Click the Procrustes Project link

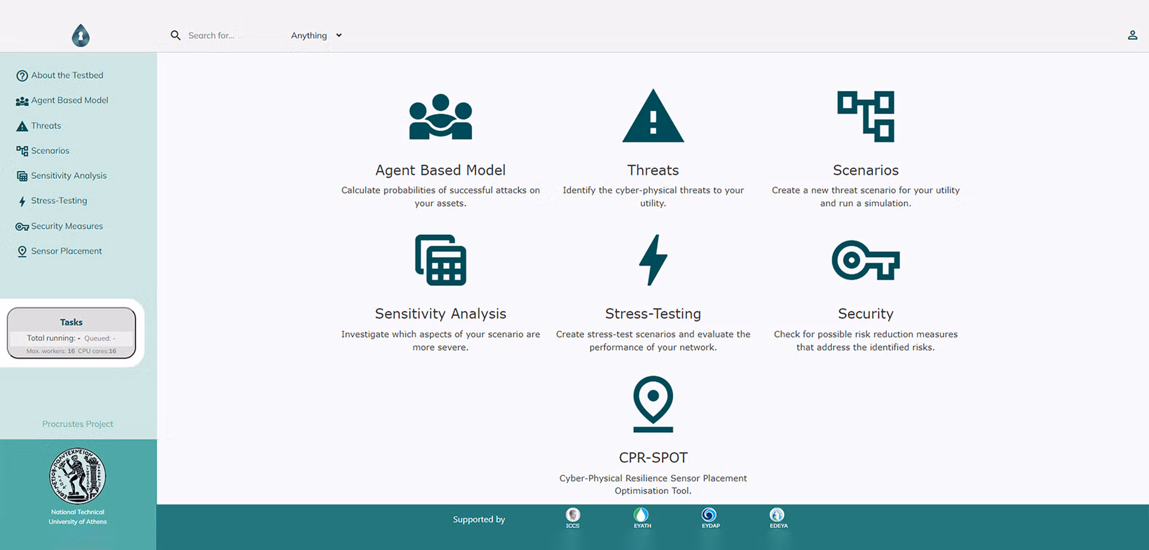point(78,424)
